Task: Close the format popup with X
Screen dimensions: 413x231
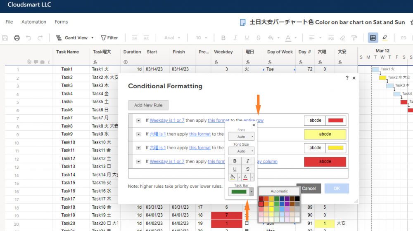Action: pyautogui.click(x=254, y=125)
